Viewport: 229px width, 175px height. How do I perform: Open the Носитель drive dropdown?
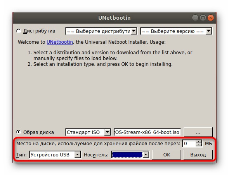130,154
